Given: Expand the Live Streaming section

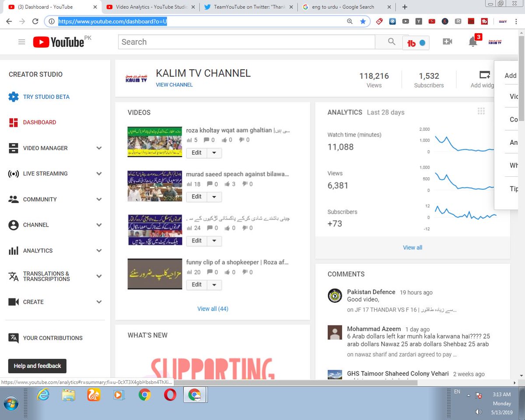Looking at the screenshot, I should coord(99,174).
